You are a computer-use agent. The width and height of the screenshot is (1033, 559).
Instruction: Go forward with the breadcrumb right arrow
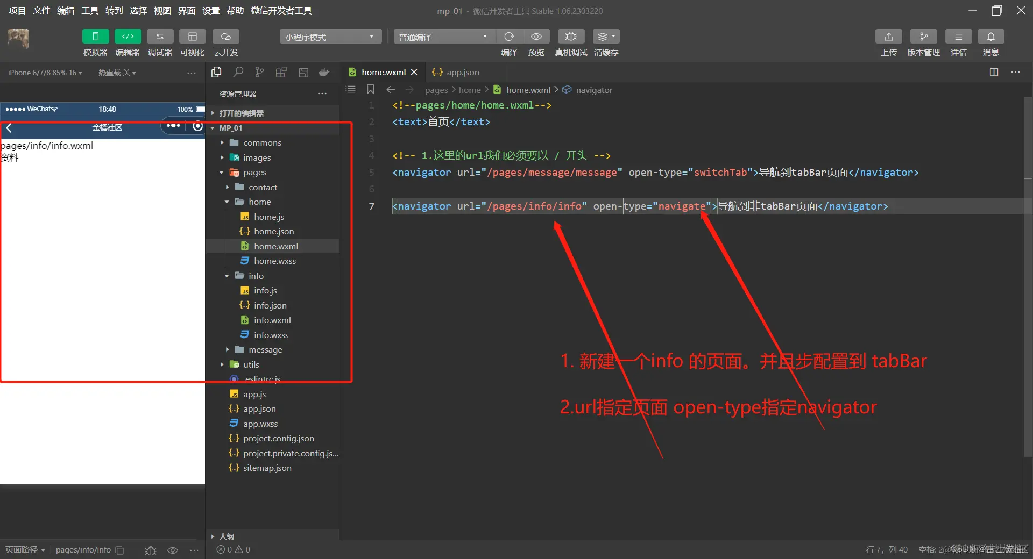[x=410, y=90]
